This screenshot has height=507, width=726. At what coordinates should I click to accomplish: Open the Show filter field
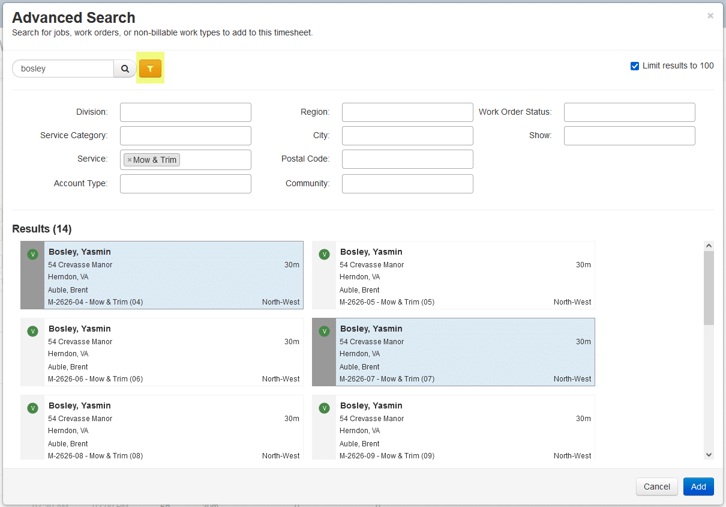click(x=629, y=136)
